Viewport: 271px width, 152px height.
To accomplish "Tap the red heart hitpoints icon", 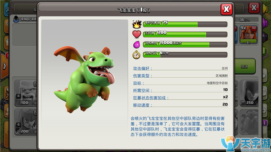I will [x=137, y=34].
